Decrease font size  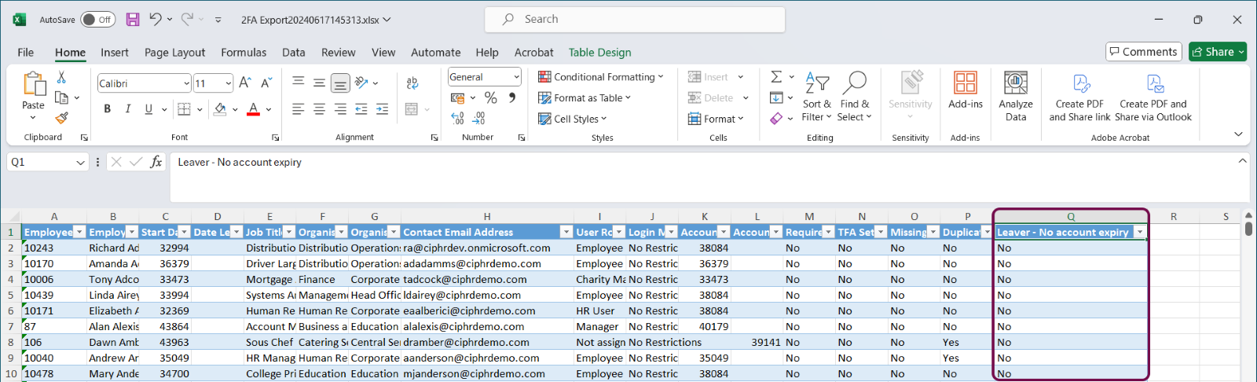point(266,83)
